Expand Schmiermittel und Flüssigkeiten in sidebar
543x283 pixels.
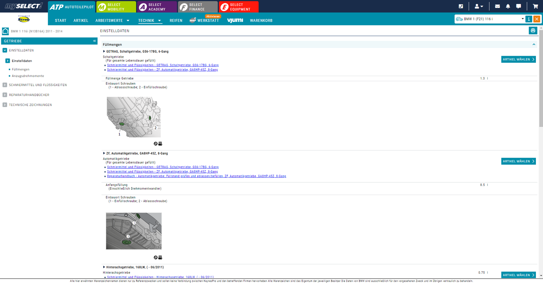pyautogui.click(x=5, y=85)
